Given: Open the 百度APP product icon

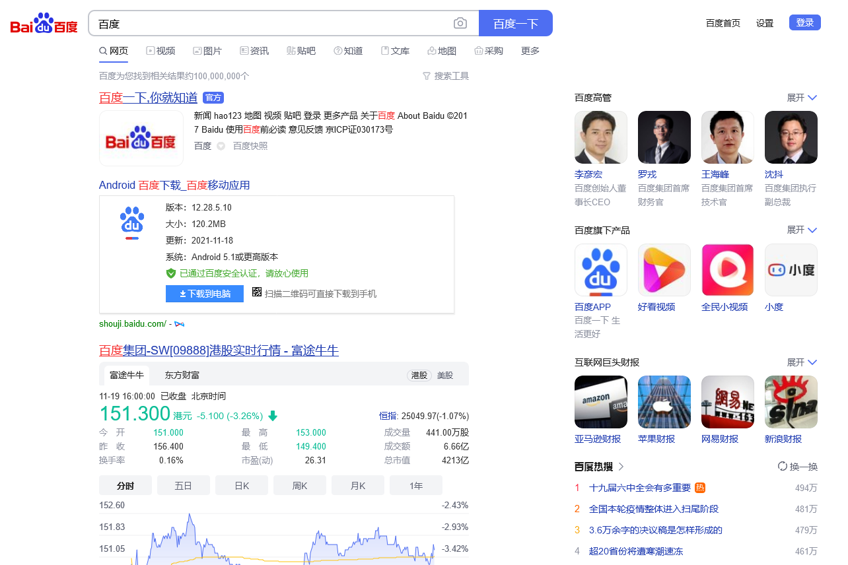Looking at the screenshot, I should tap(600, 269).
